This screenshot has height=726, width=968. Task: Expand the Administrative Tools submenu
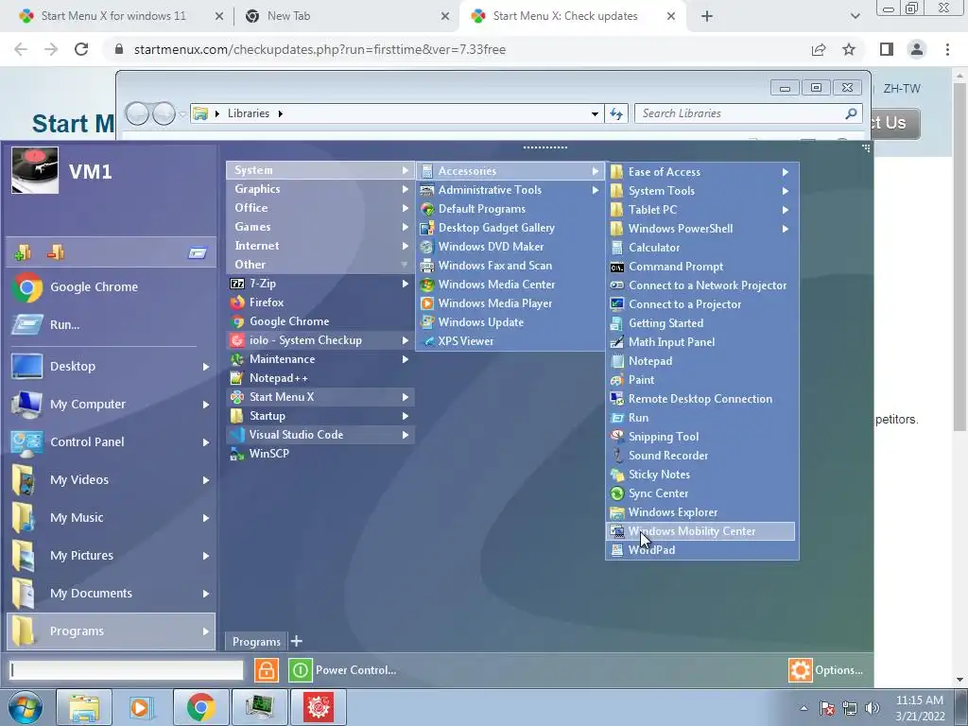pos(510,190)
